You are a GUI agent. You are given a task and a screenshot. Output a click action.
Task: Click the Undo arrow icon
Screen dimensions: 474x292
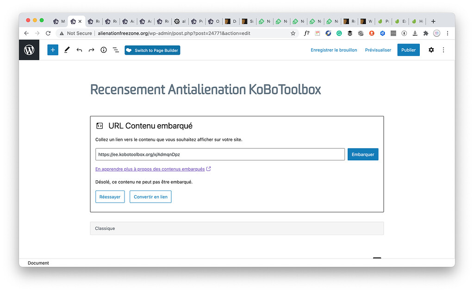coord(79,50)
